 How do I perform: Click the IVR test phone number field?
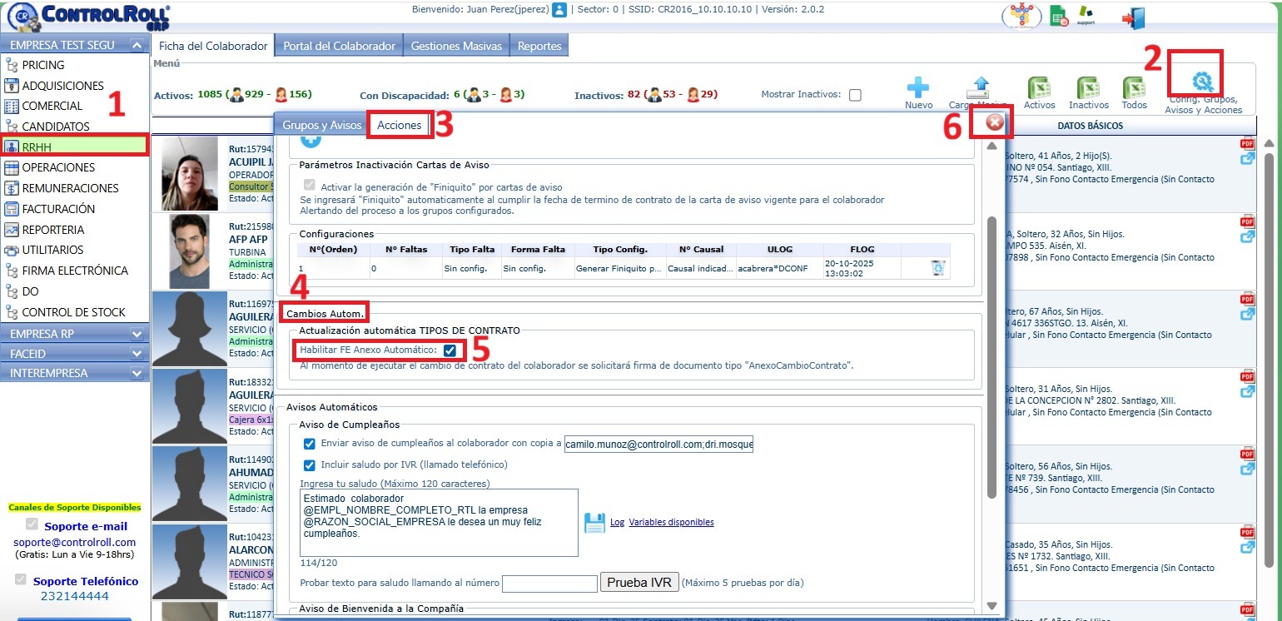549,583
